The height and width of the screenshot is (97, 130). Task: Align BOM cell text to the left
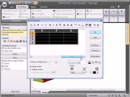pyautogui.click(x=64, y=25)
